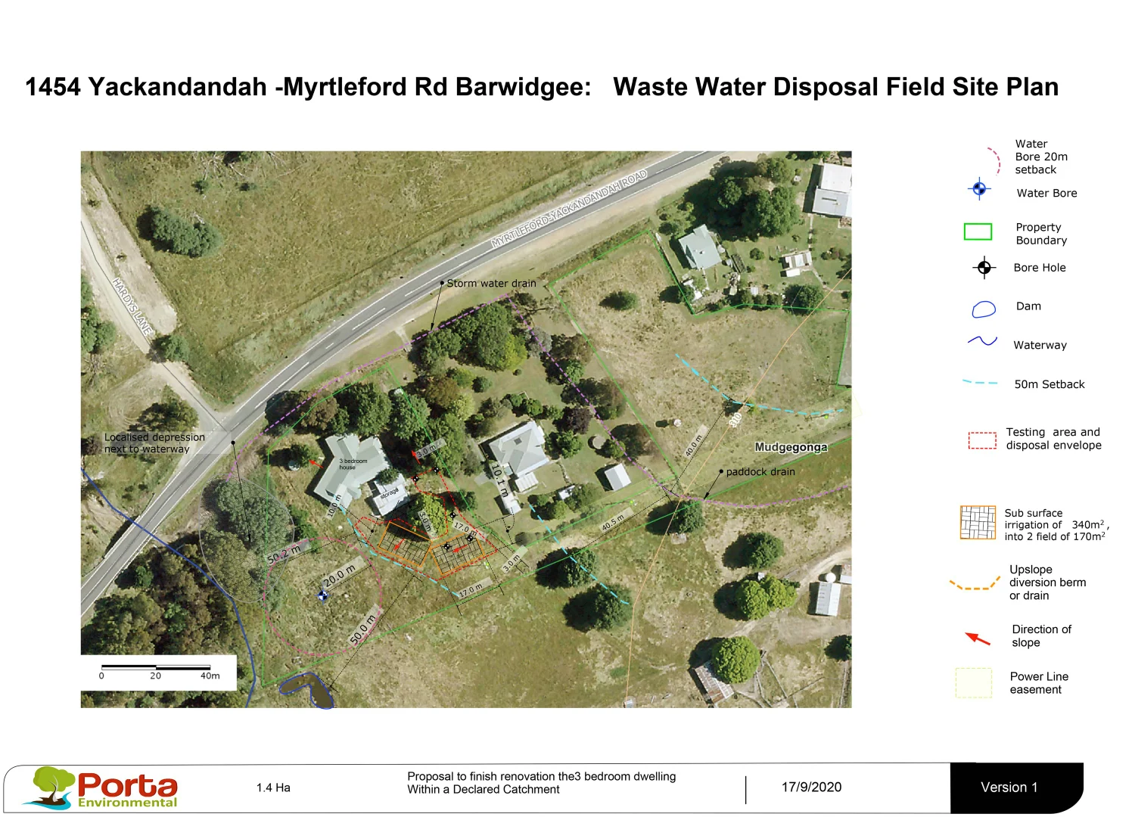Select the Dam symbol in the legend

(x=981, y=307)
